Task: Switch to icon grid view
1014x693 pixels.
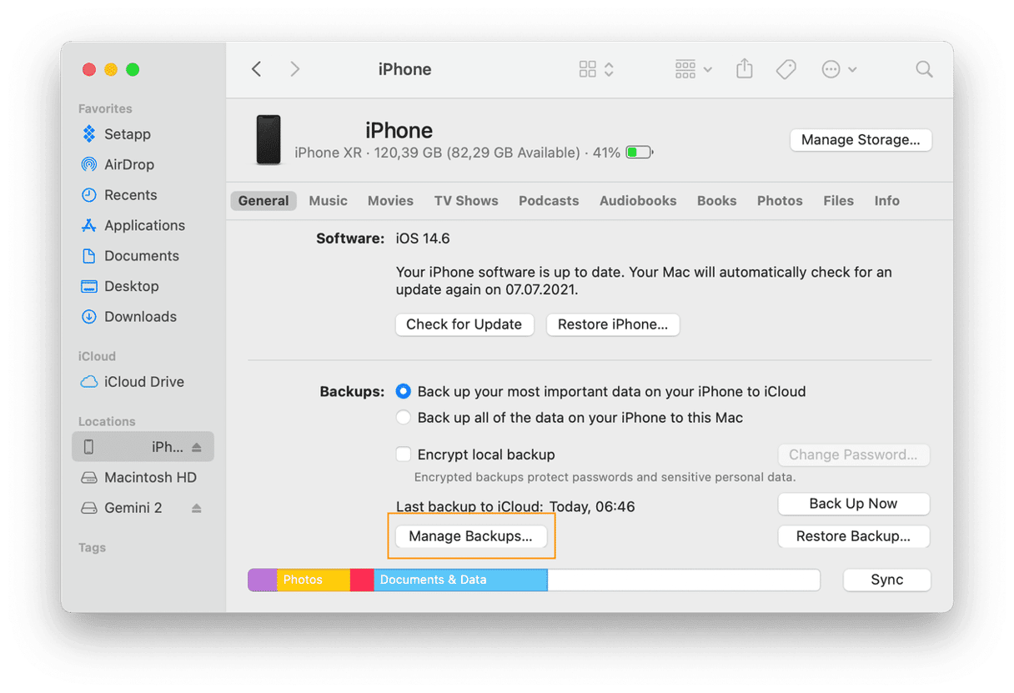Action: [x=588, y=69]
